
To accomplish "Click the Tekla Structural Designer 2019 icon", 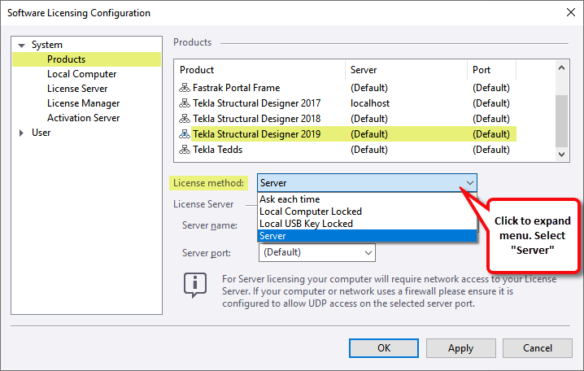I will coord(185,134).
